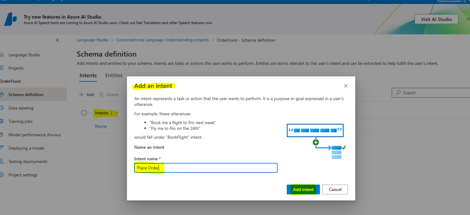The width and height of the screenshot is (470, 215).
Task: Open the Intents column sort dropdown
Action: (x=117, y=113)
